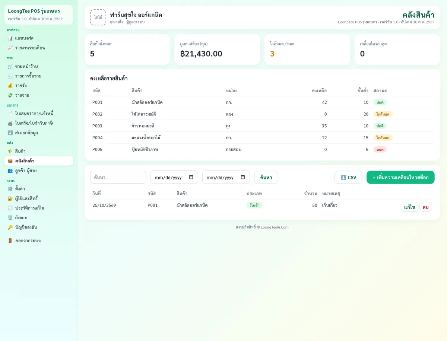Click the รับเข้า type badge in movements

[x=254, y=205]
